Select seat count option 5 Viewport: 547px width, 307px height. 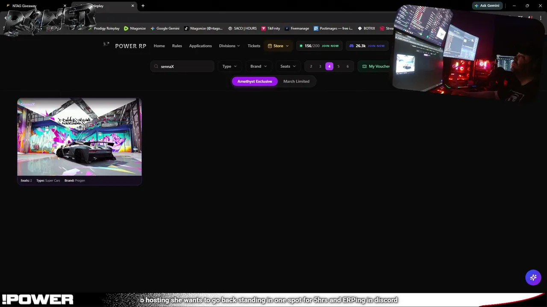click(x=338, y=67)
